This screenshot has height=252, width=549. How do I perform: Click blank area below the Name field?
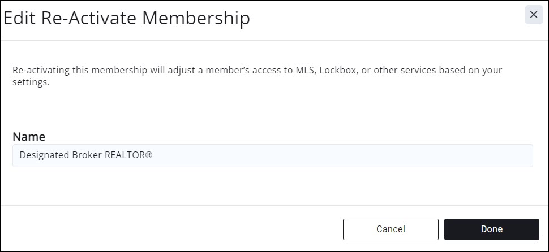272,186
